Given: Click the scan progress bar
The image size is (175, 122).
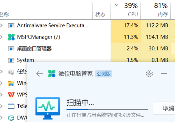Looking at the screenshot, I should point(107,110).
